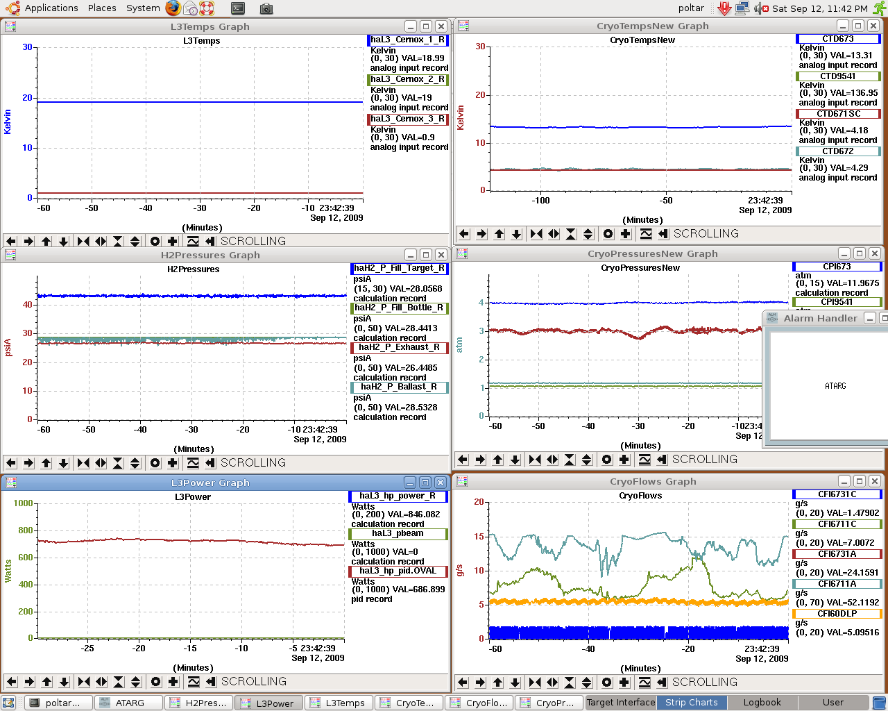
Task: Pan left in H2Pressures graph toolbar
Action: [x=10, y=462]
